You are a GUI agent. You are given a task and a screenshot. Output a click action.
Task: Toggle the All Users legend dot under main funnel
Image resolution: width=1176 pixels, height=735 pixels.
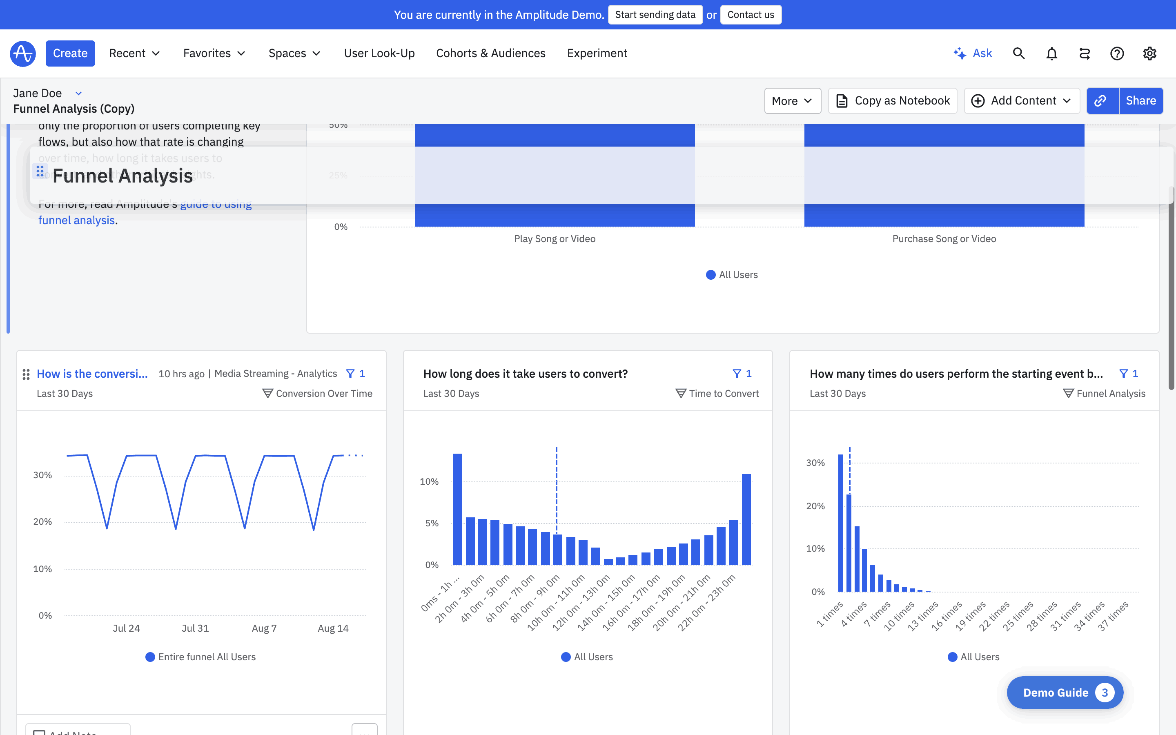[x=710, y=275]
